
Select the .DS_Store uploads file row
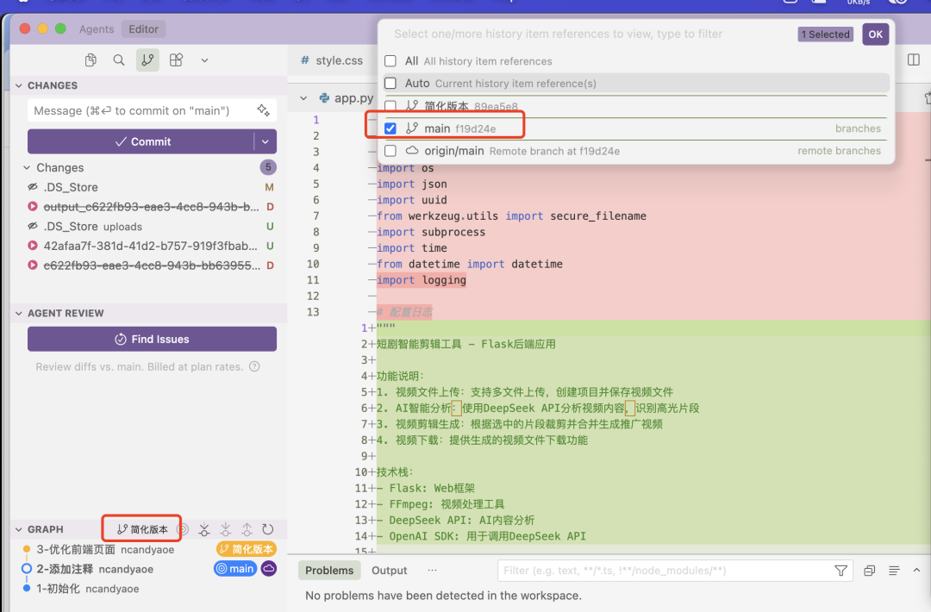pyautogui.click(x=151, y=226)
